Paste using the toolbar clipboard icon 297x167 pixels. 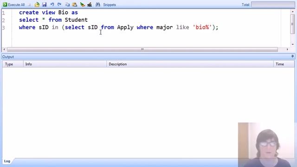[75, 5]
